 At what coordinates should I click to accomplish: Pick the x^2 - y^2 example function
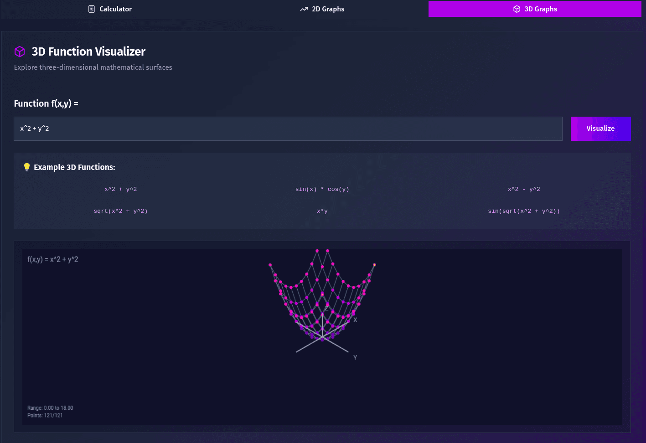[x=524, y=189]
